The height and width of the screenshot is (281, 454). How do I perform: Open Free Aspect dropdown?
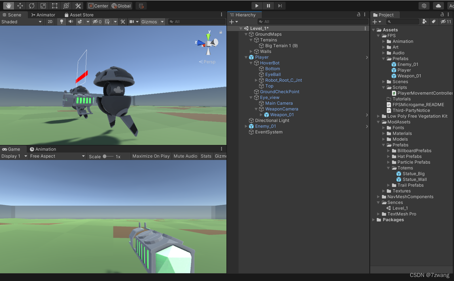(x=58, y=156)
